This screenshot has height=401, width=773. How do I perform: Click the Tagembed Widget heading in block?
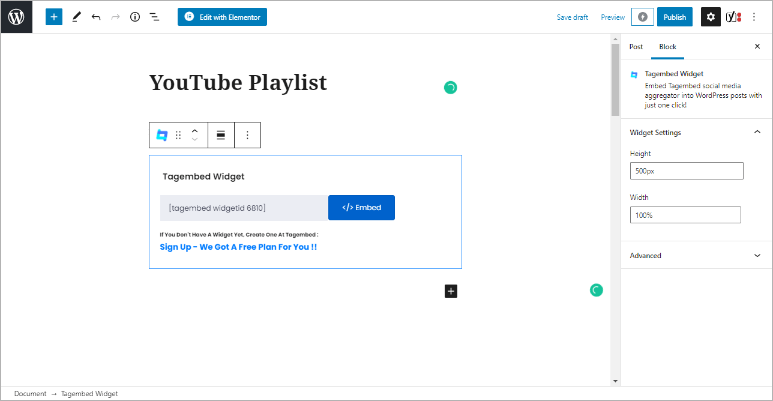203,176
